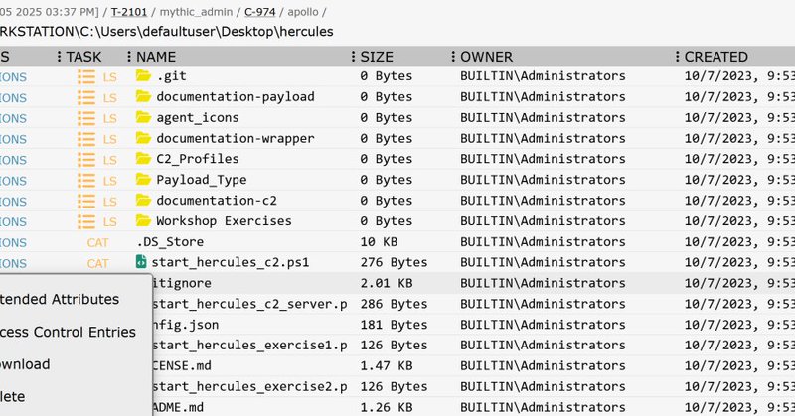Click the 10 KB size cell

point(379,242)
